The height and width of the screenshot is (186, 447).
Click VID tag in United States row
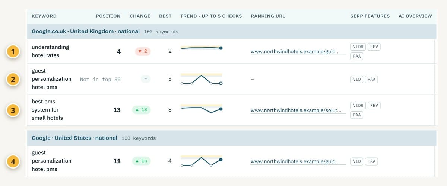pos(357,161)
